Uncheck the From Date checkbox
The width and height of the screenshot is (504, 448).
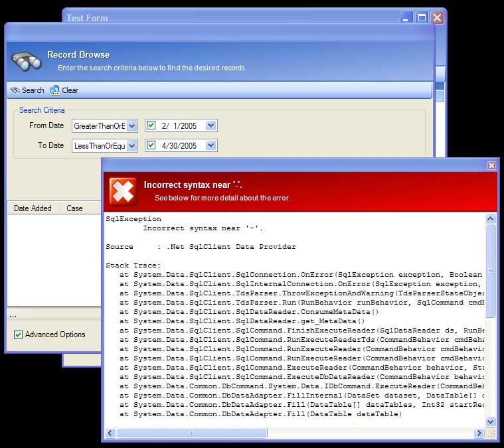coord(151,125)
